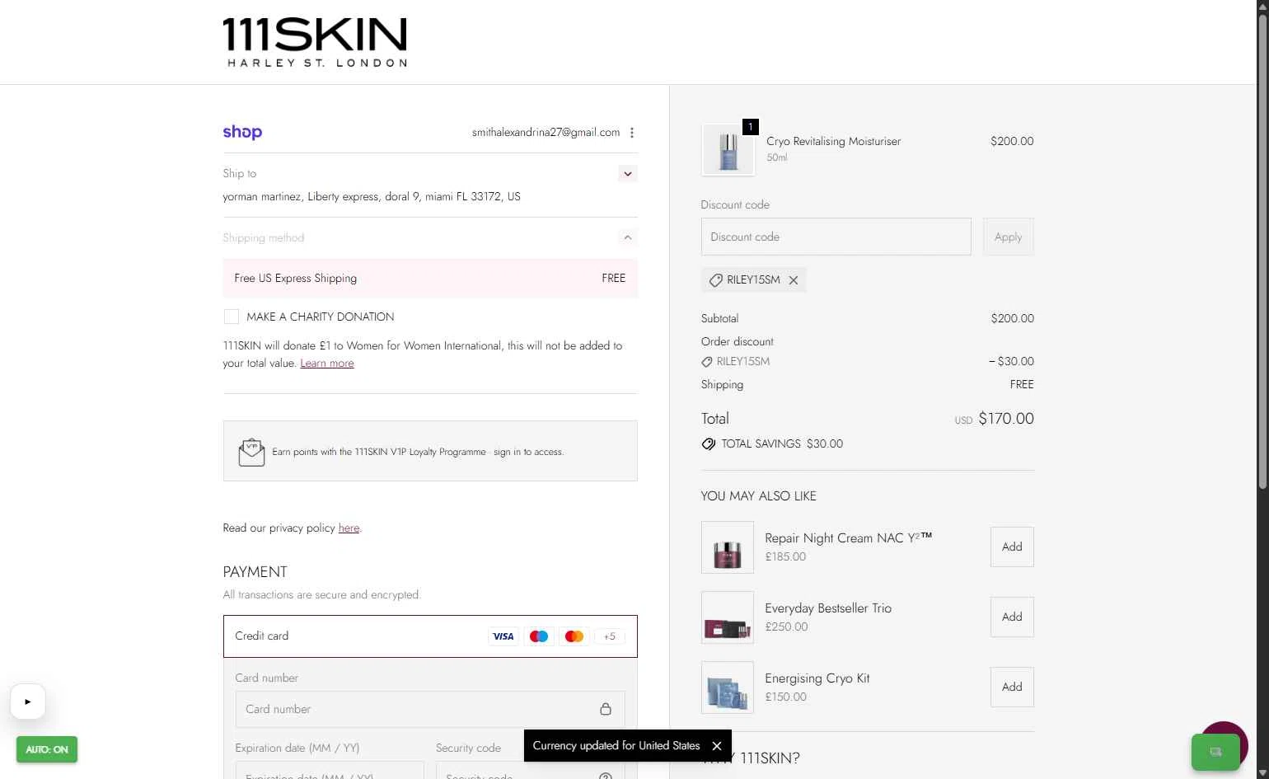
Task: Select Free US Express Shipping option
Action: click(x=430, y=279)
